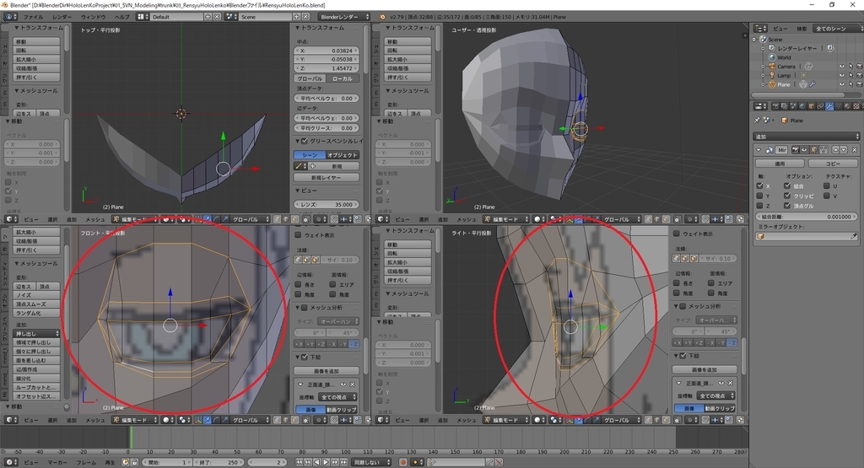Add new scene with plus icon beside Scene
Viewport: 864px width, 468px height.
(296, 17)
